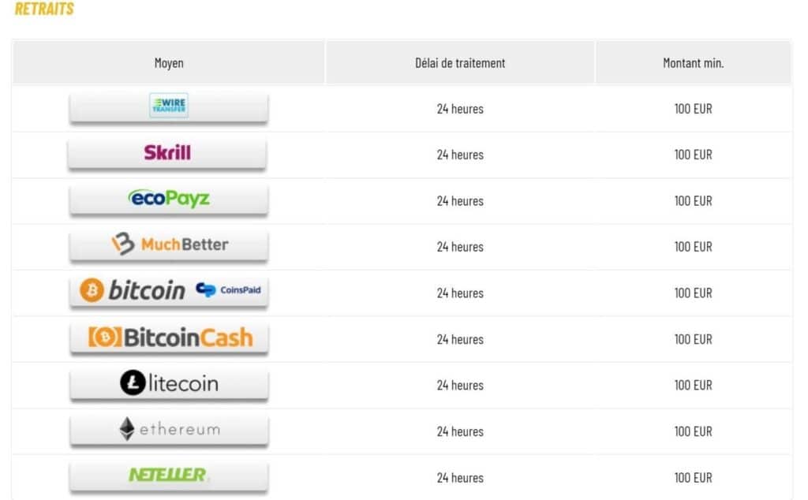This screenshot has height=500, width=808.
Task: Choose the ecoPayz payment logo
Action: click(x=169, y=199)
